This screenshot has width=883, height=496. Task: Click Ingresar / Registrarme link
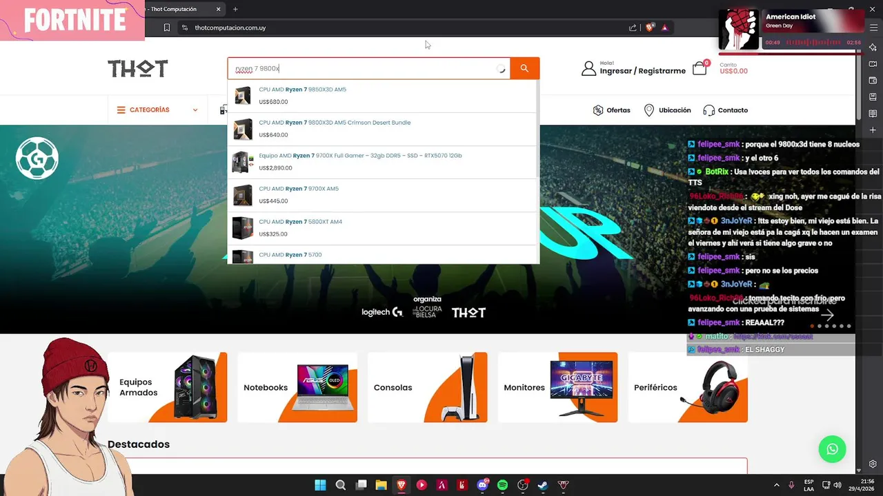click(642, 71)
